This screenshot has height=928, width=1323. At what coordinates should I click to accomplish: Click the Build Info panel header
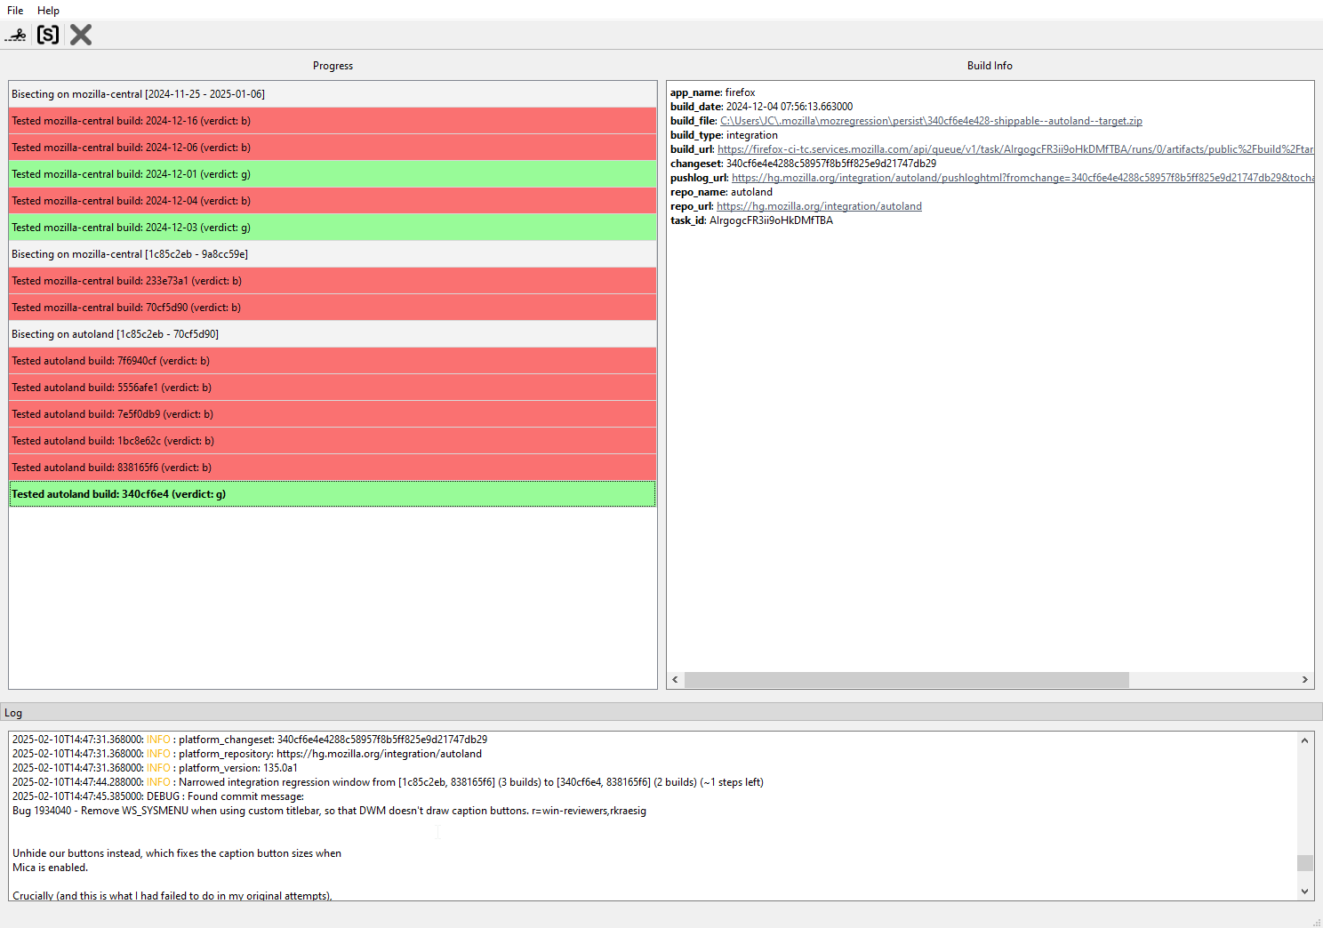pyautogui.click(x=990, y=66)
